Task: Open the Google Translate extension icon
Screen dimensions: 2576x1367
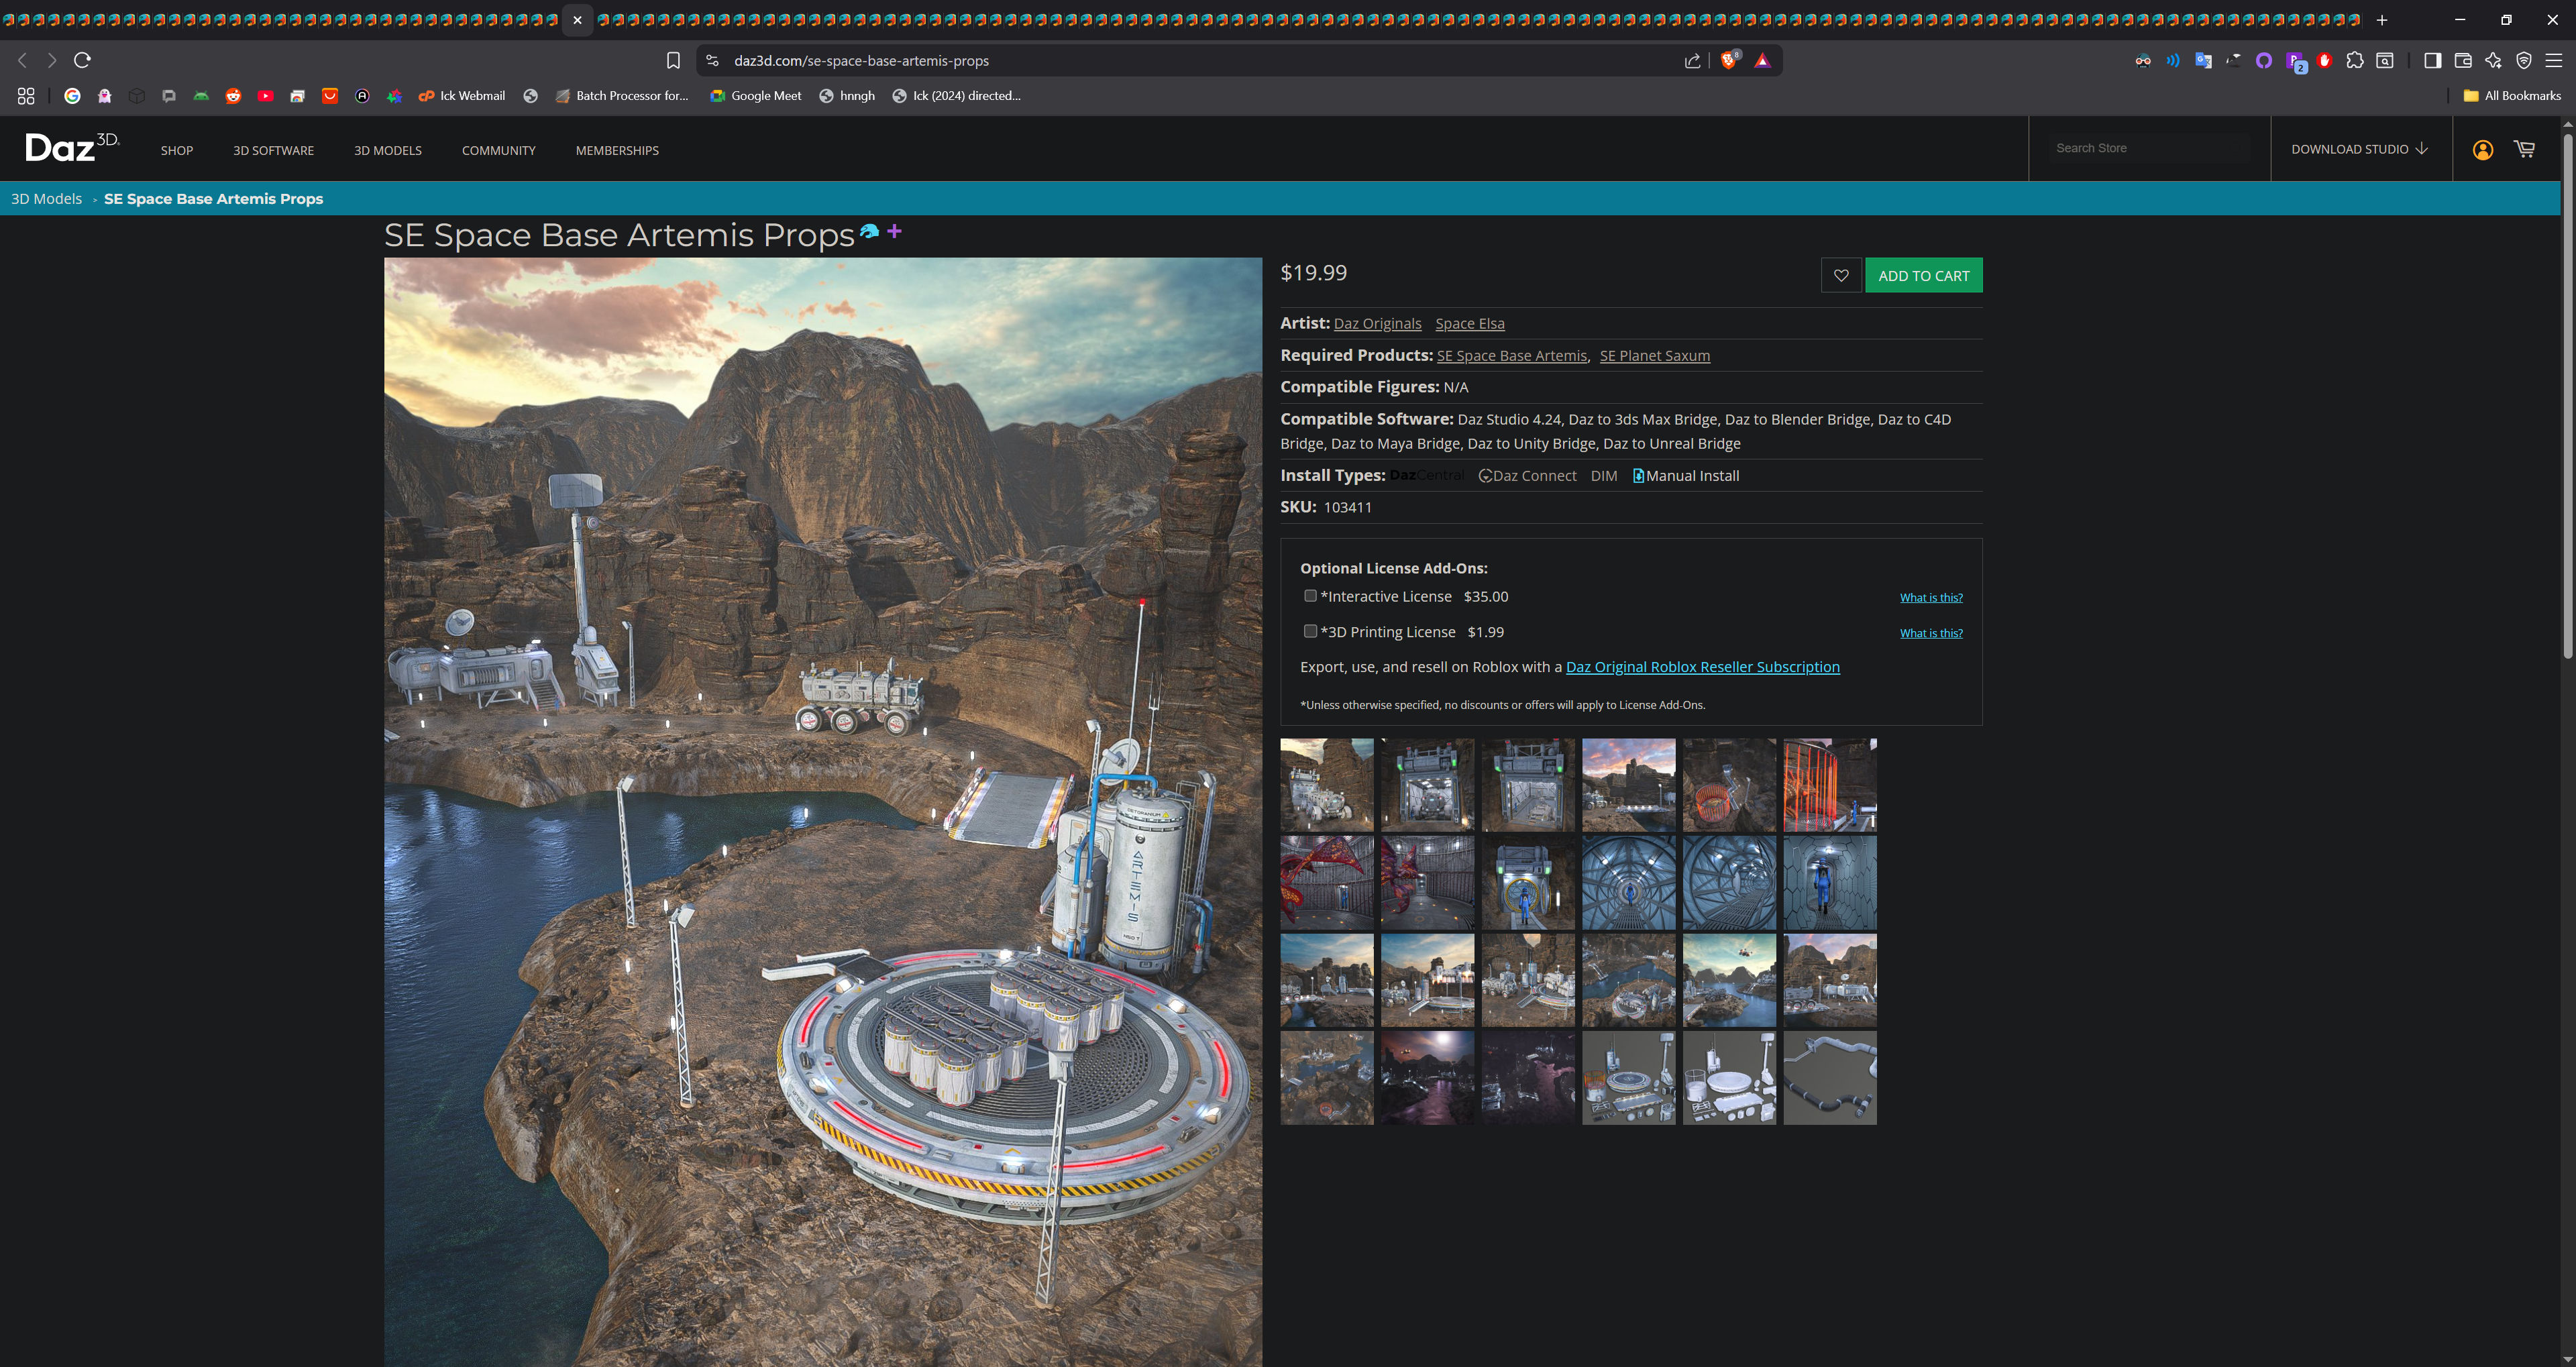Action: click(x=2203, y=60)
